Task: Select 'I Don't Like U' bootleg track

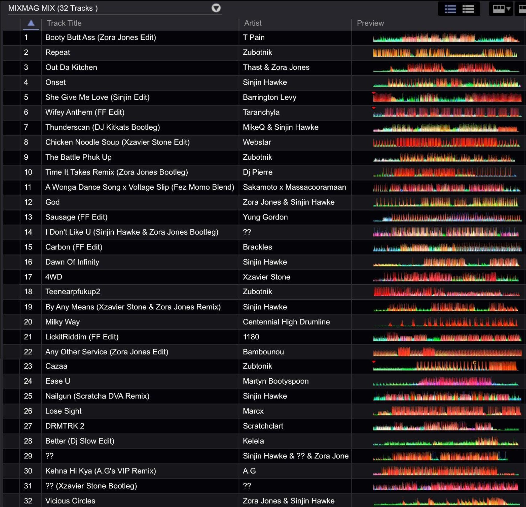Action: pos(132,232)
